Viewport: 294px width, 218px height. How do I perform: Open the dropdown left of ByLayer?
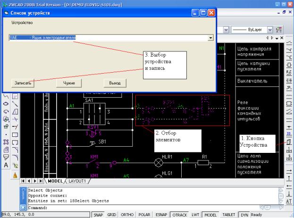(x=225, y=29)
